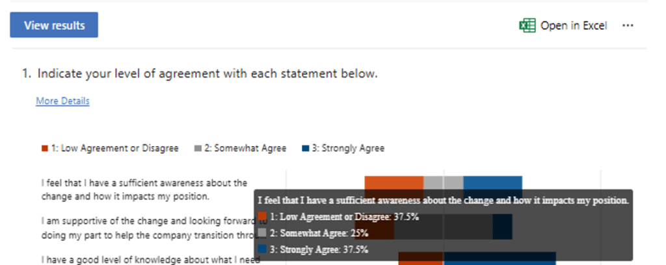Screen dimensions: 666x265
Task: Click the supportive of the change statement
Action: (144, 225)
